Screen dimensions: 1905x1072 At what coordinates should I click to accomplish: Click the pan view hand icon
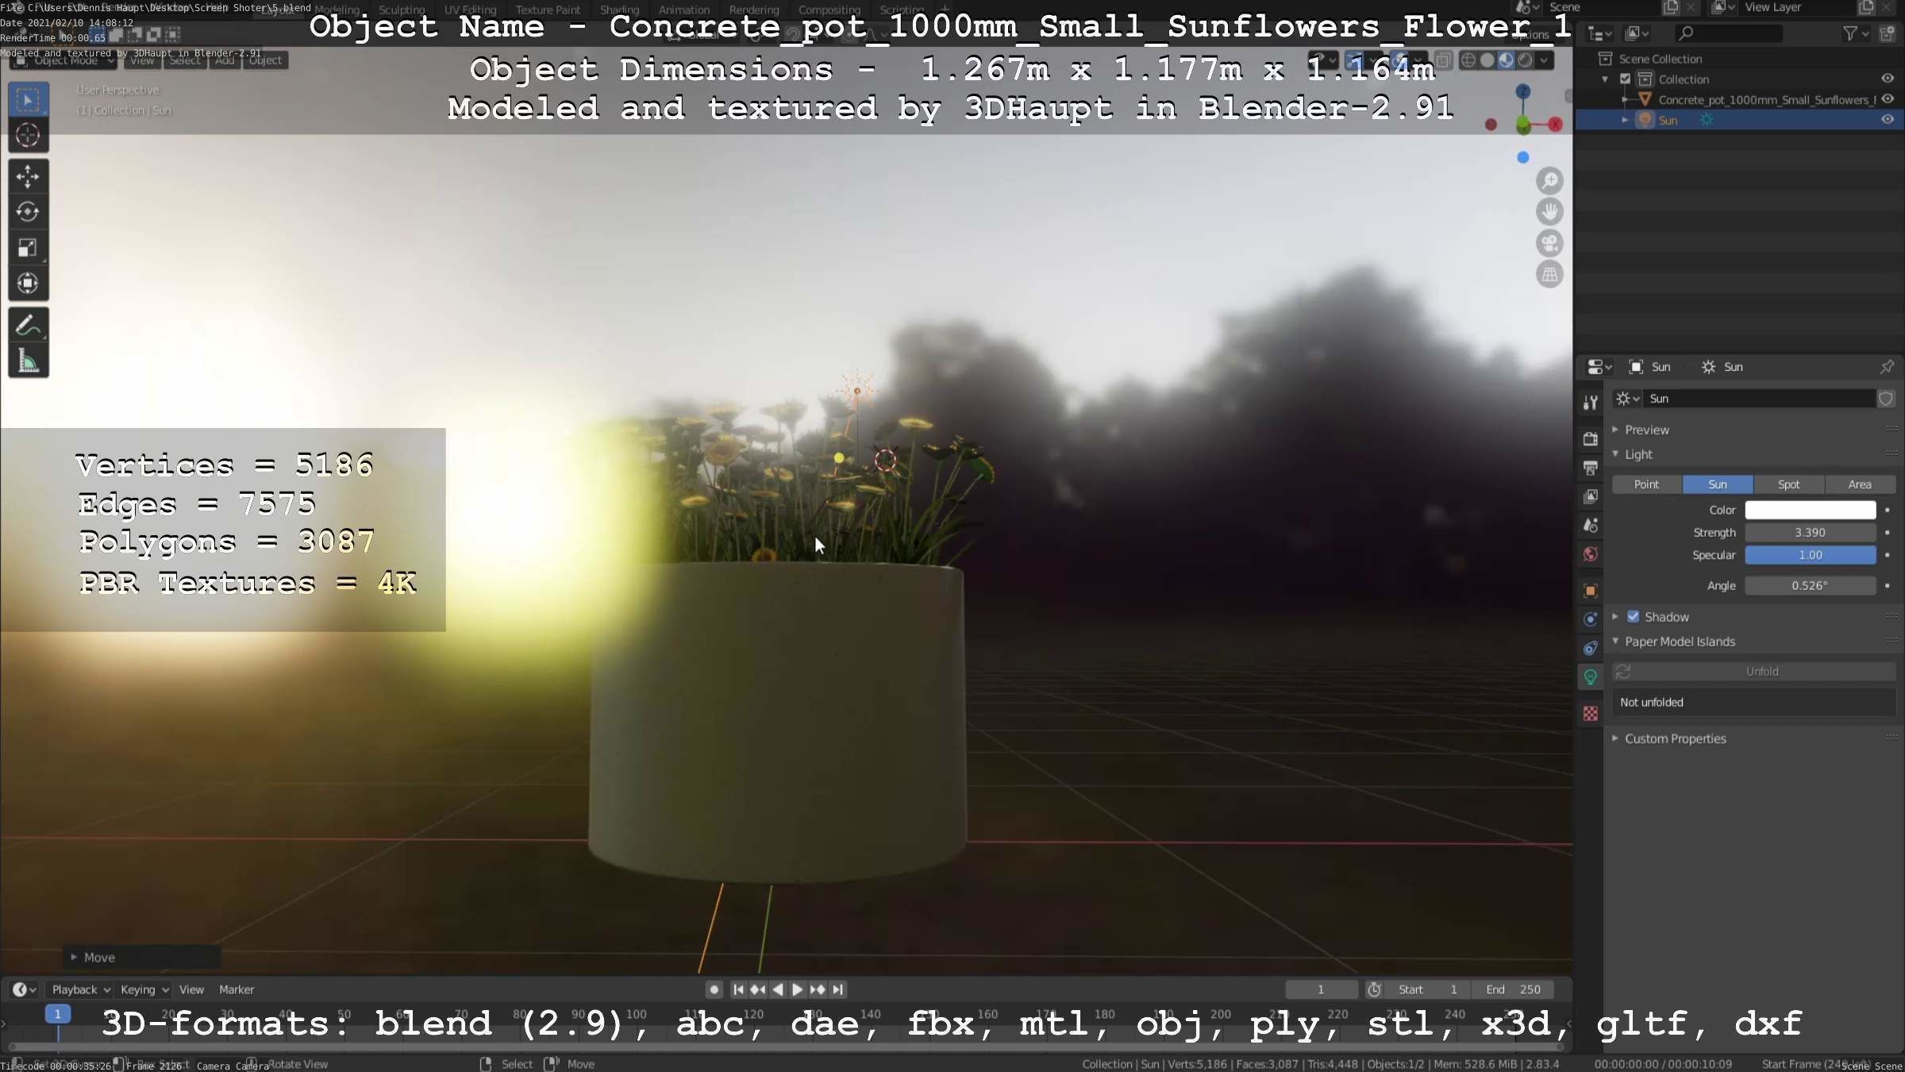[1549, 212]
